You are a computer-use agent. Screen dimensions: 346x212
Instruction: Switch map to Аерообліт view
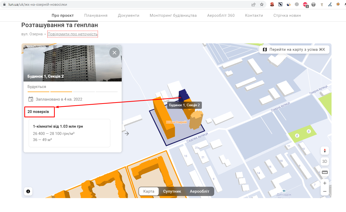[199, 191]
